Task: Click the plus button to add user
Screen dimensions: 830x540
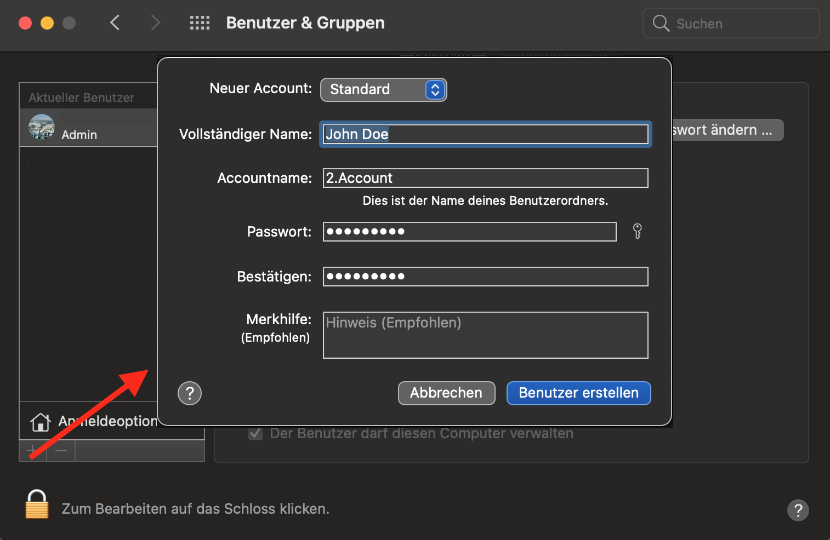Action: (x=33, y=451)
